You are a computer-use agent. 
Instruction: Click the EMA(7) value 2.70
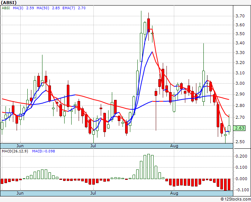82,8
